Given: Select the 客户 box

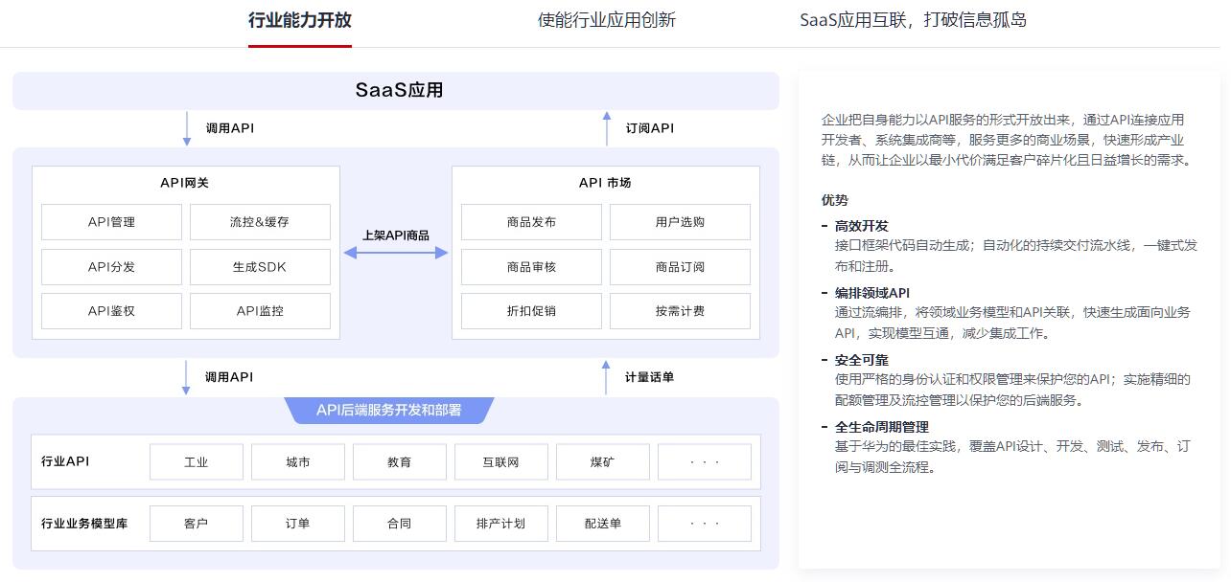Looking at the screenshot, I should tap(197, 524).
